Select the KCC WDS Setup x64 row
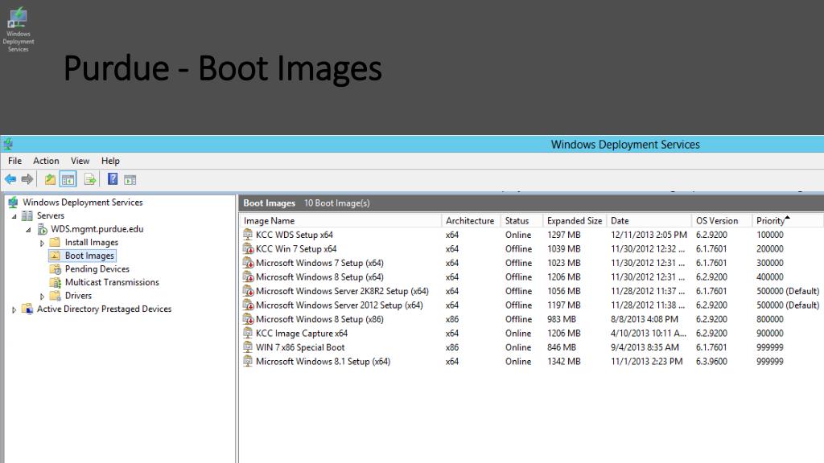 click(x=532, y=235)
